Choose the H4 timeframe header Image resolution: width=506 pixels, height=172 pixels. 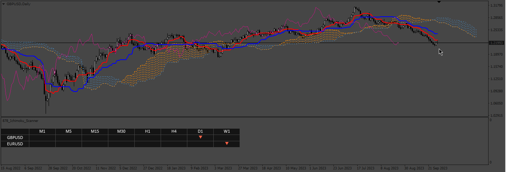174,131
